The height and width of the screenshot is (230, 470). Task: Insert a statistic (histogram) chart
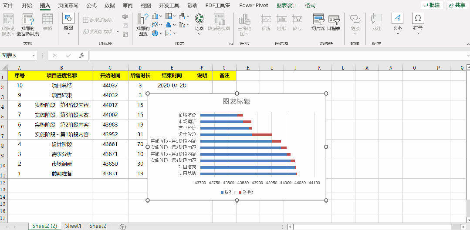(x=171, y=24)
